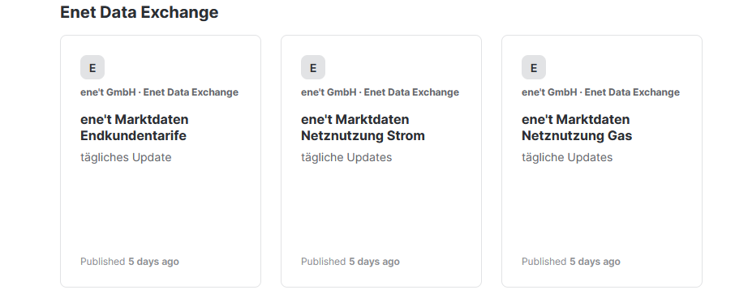Click "tägliche Updates" text on the Strom card
This screenshot has width=735, height=307.
tap(346, 157)
